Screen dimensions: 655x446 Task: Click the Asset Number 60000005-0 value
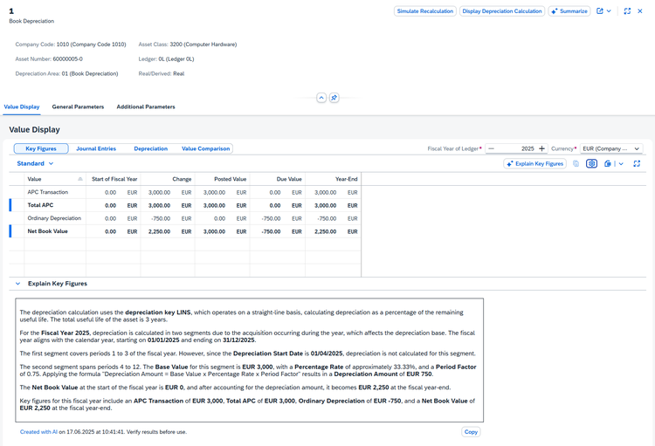pos(67,58)
